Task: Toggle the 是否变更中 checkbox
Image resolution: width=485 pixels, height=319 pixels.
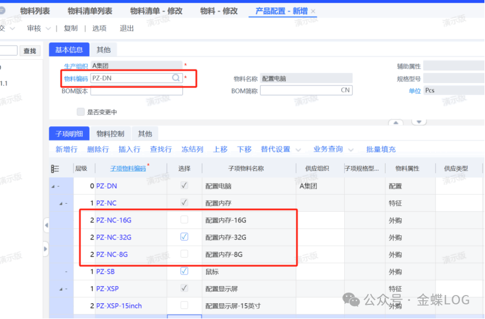Action: 81,112
